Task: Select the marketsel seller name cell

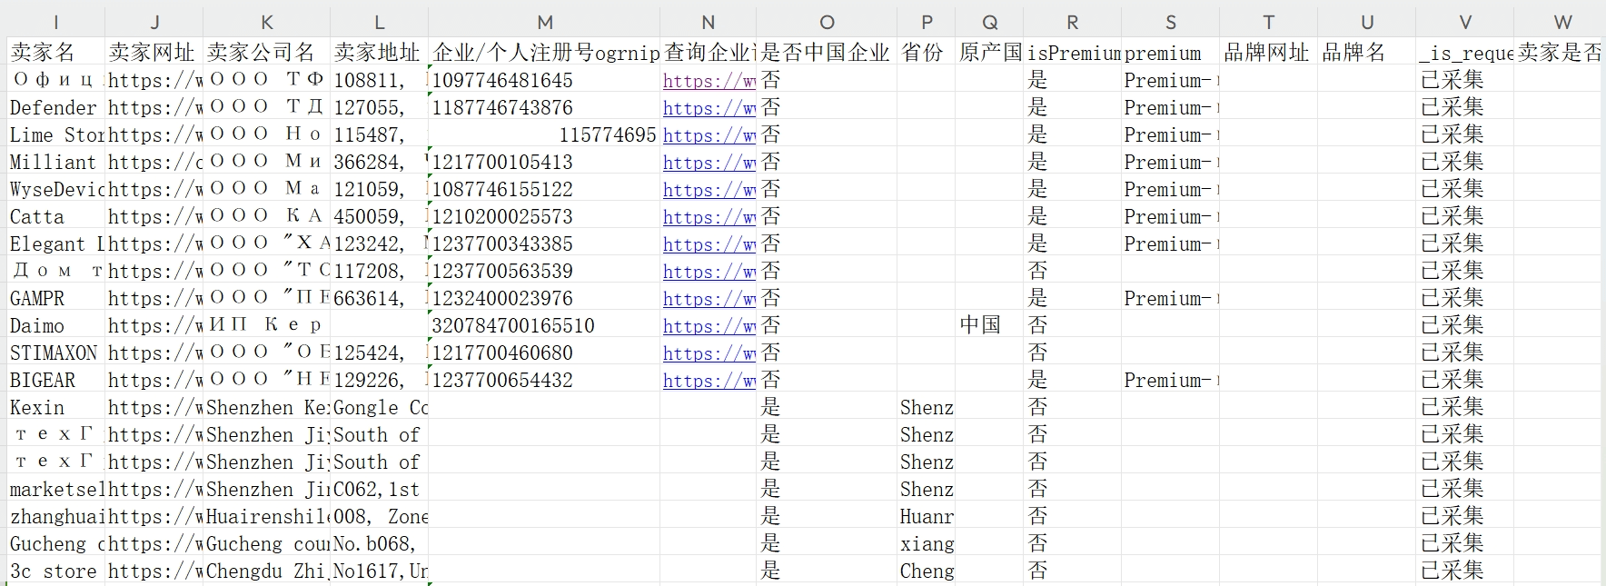Action: point(56,489)
